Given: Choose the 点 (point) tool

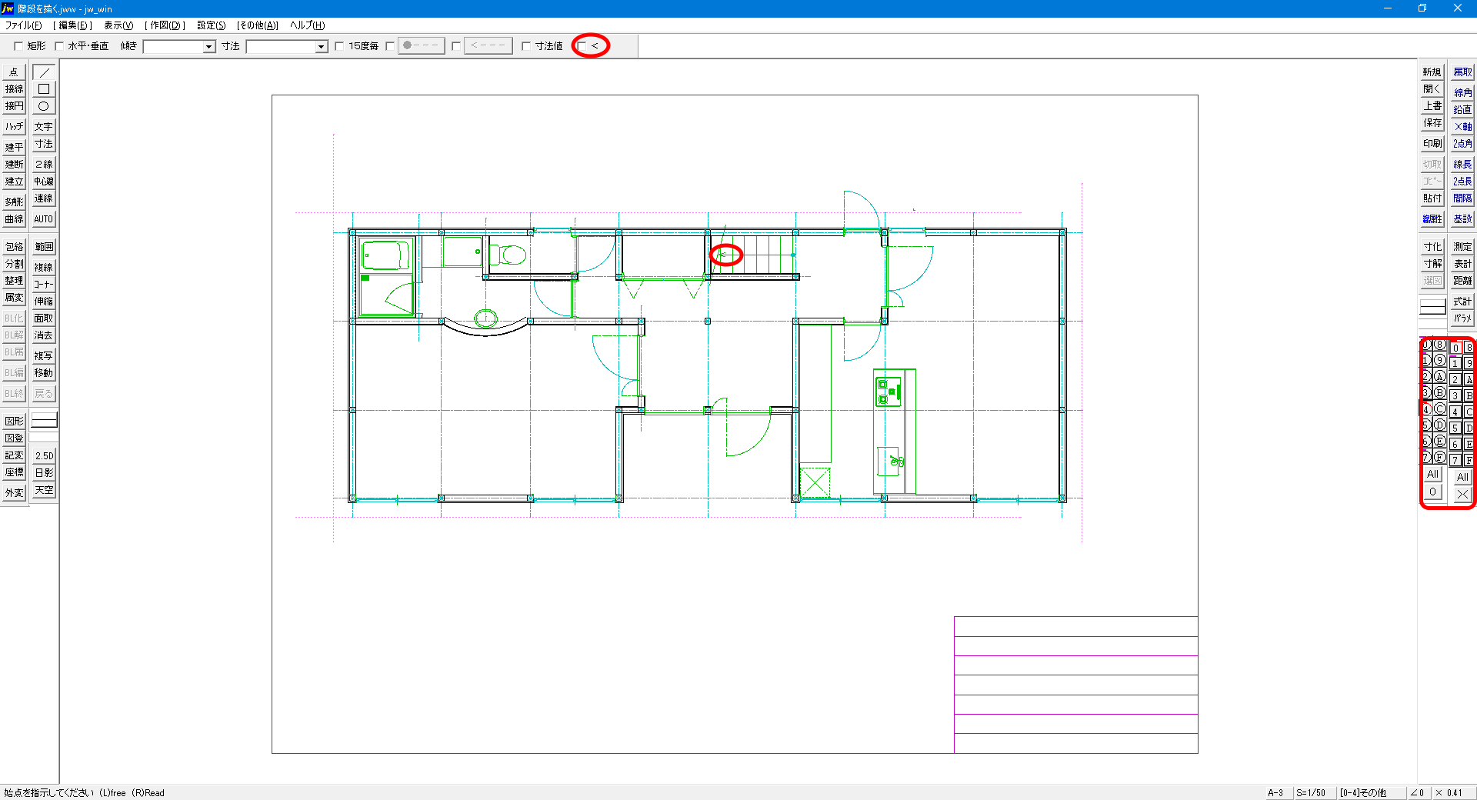Looking at the screenshot, I should pos(14,72).
